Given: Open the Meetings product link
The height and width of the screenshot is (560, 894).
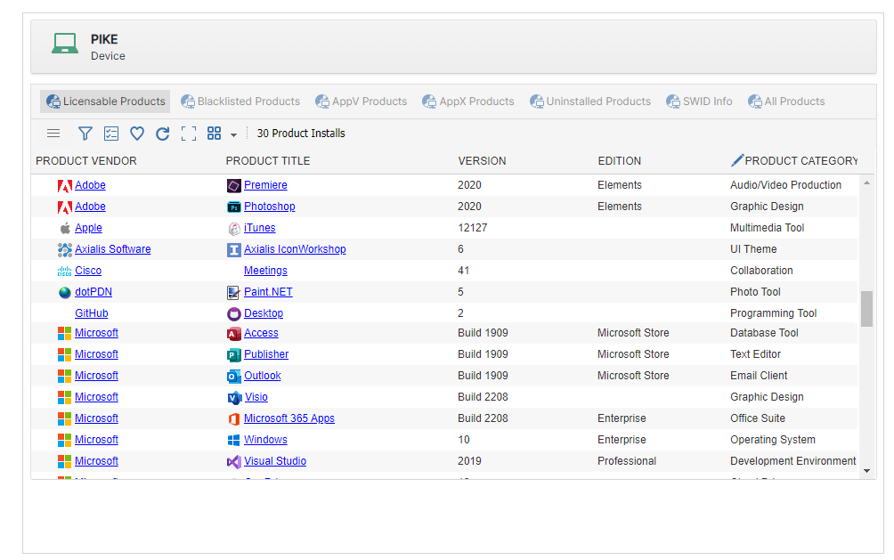Looking at the screenshot, I should (x=265, y=271).
